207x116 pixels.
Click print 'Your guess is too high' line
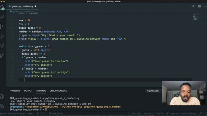[x=47, y=72]
